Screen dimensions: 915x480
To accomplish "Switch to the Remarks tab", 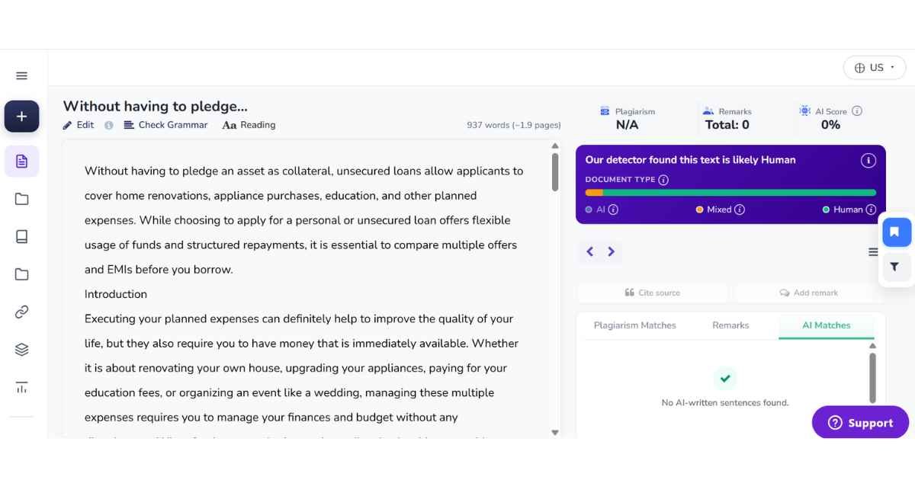I will [x=730, y=325].
